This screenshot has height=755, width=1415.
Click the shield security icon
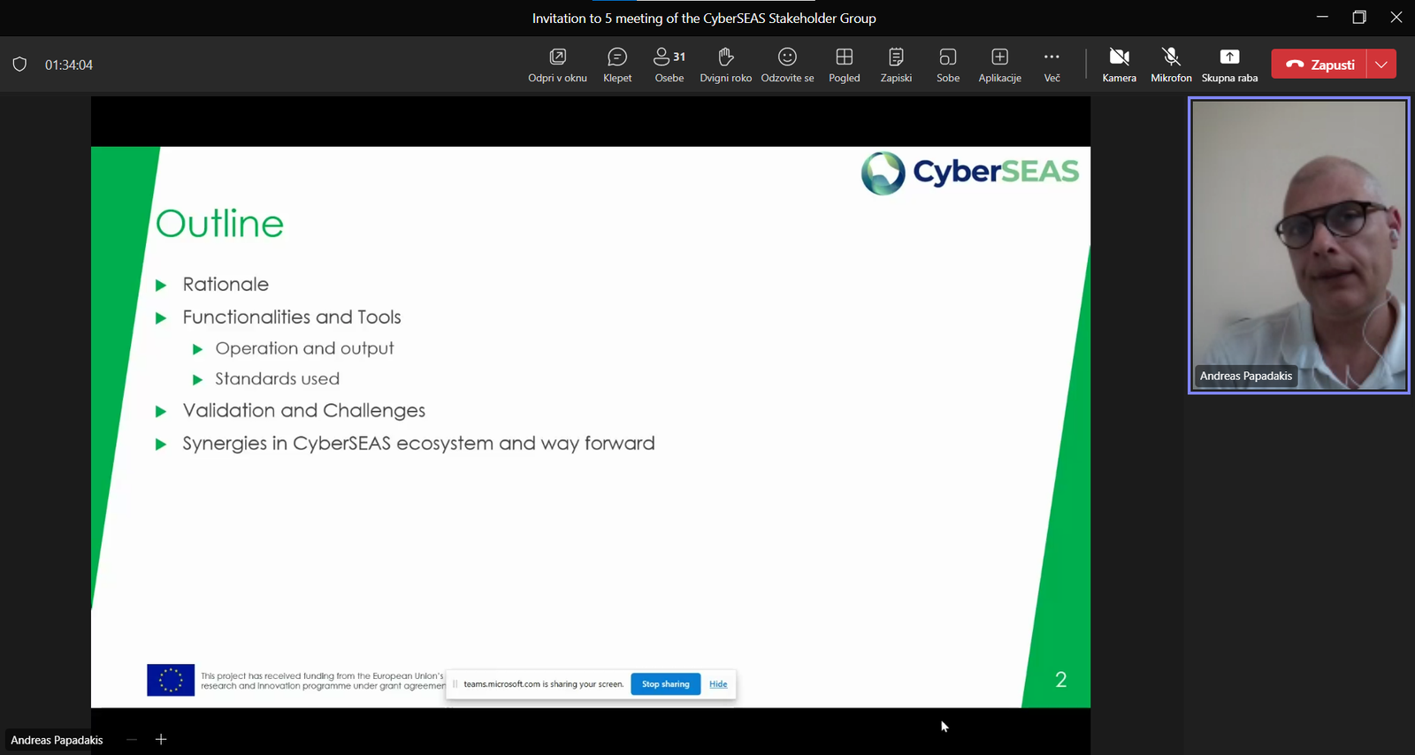(x=19, y=65)
